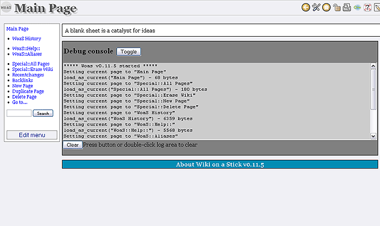Image resolution: width=380 pixels, height=226 pixels.
Task: Open the wrench and screwdriver tools icon
Action: point(316,7)
